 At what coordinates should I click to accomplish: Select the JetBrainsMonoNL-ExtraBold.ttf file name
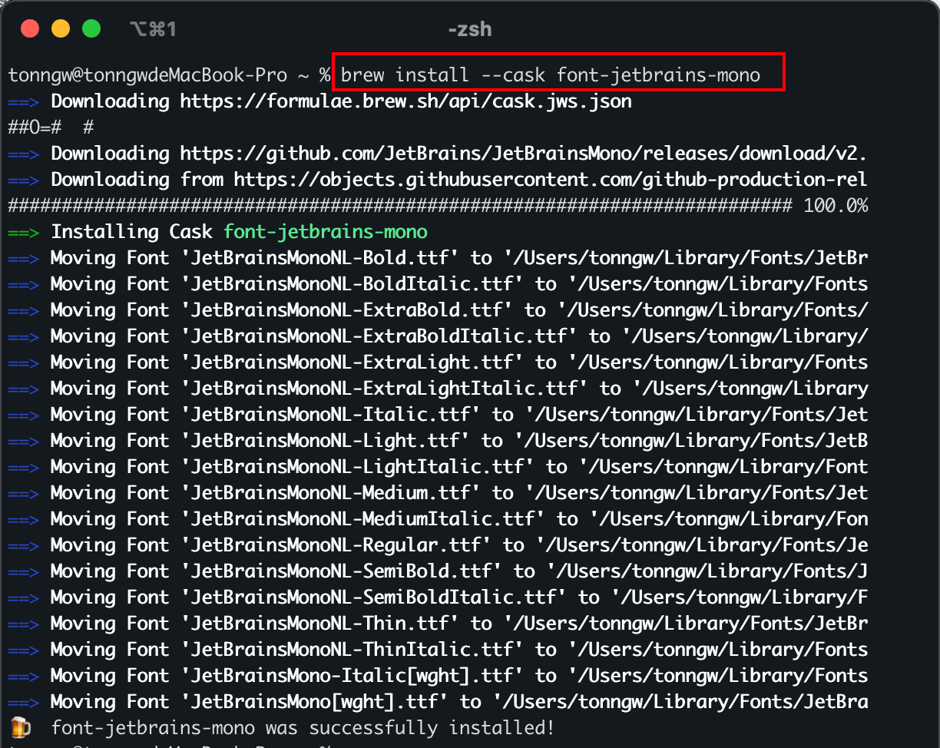coord(346,310)
